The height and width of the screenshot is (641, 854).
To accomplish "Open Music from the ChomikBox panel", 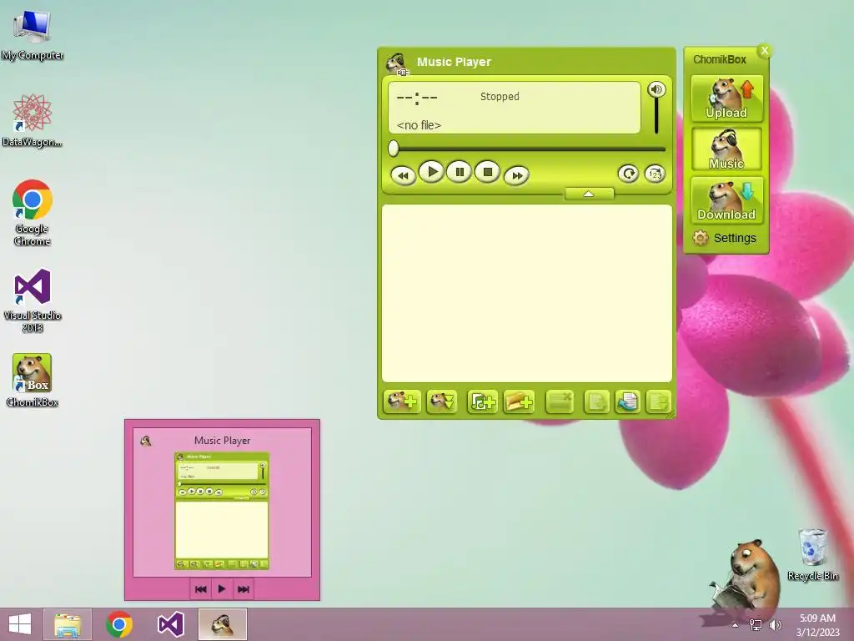I will tap(726, 149).
